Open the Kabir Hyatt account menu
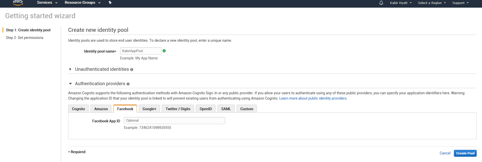This screenshot has width=482, height=162. 401,3
